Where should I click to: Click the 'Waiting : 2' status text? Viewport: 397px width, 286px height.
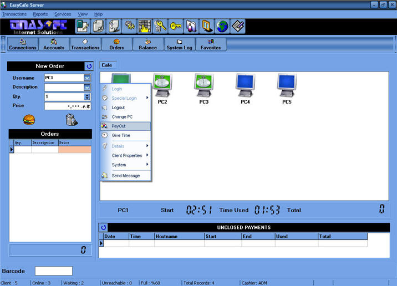(73, 283)
